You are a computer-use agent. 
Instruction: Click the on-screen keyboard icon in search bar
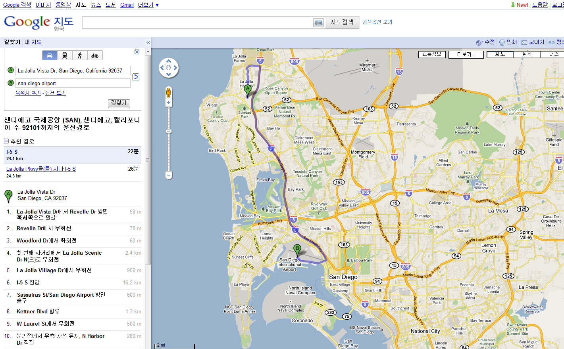319,23
